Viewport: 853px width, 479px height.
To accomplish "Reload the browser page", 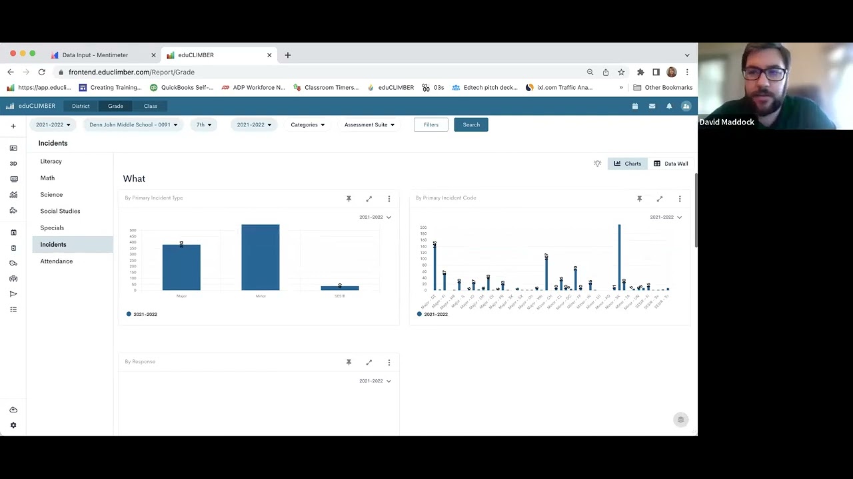I will [41, 72].
